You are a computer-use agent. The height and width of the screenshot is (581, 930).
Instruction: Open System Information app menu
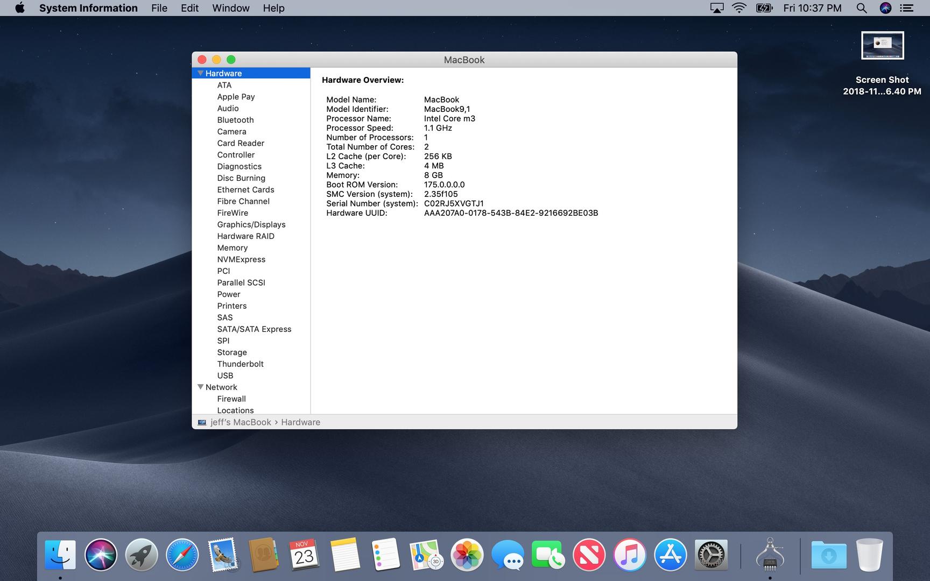(x=88, y=8)
